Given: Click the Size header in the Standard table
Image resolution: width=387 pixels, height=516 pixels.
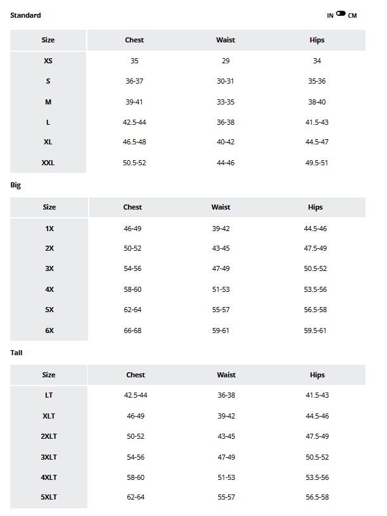Looking at the screenshot, I should click(48, 40).
